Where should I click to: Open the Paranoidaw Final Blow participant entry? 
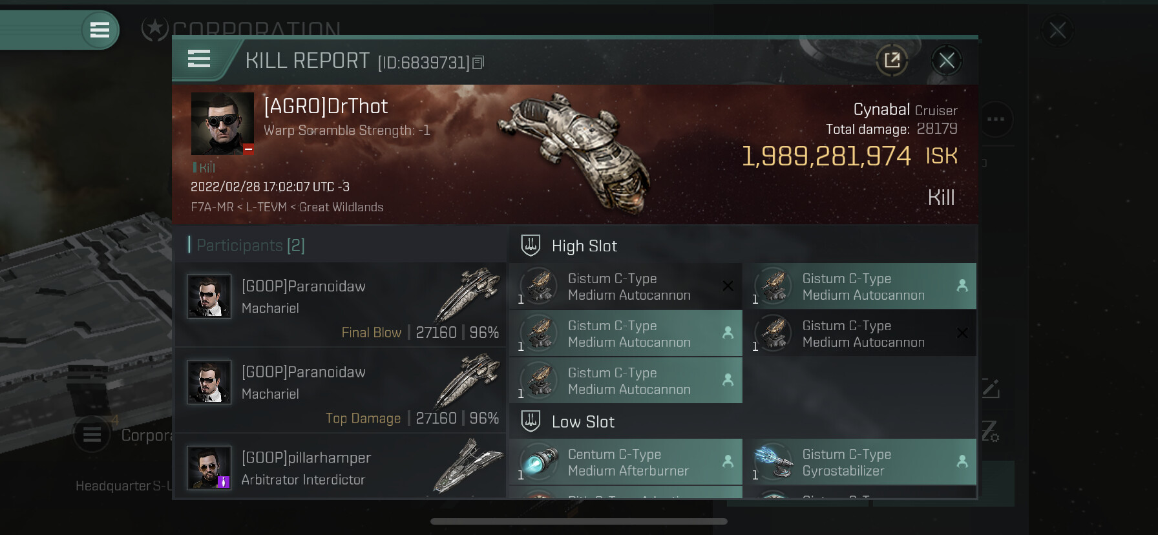(340, 304)
